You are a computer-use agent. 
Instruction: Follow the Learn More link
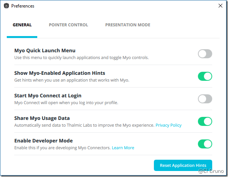123,148
